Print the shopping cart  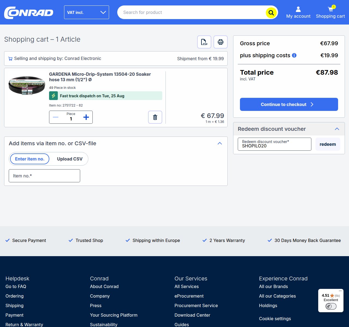point(221,42)
